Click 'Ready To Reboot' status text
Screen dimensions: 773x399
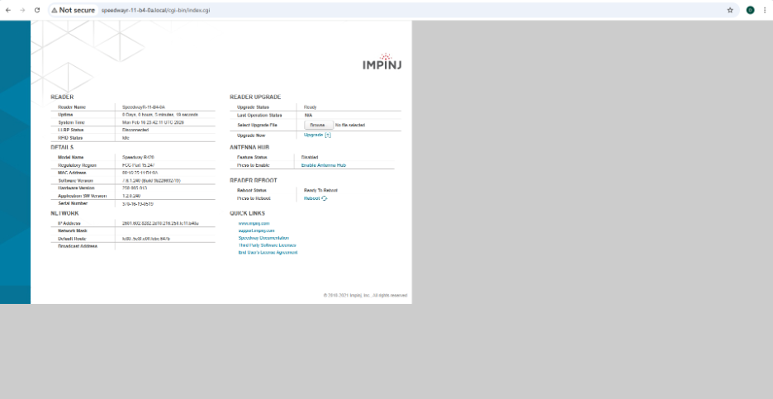[320, 190]
